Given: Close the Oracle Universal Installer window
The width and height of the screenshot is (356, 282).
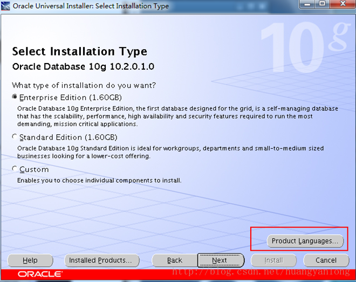Looking at the screenshot, I should coord(343,4).
